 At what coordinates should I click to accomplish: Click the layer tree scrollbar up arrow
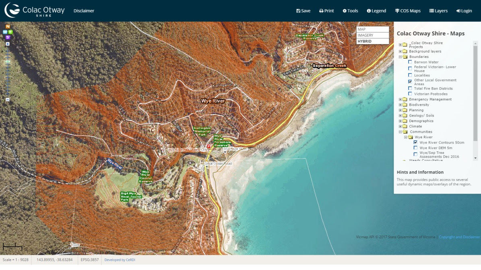tap(475, 43)
